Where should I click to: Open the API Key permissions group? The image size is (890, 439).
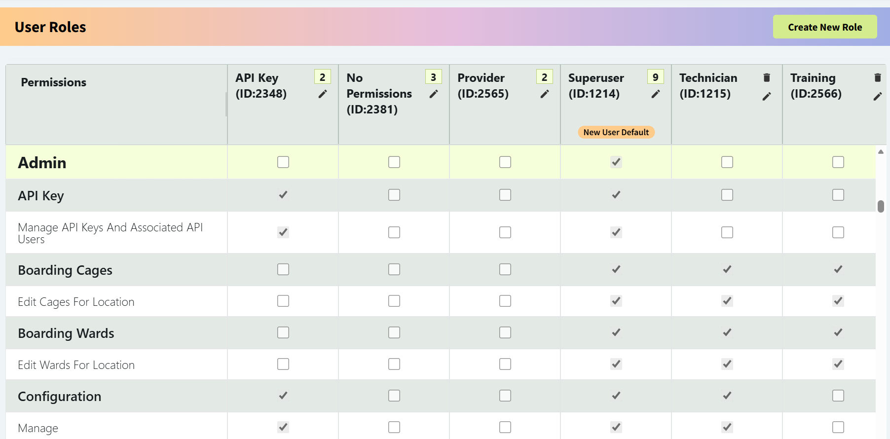[41, 195]
